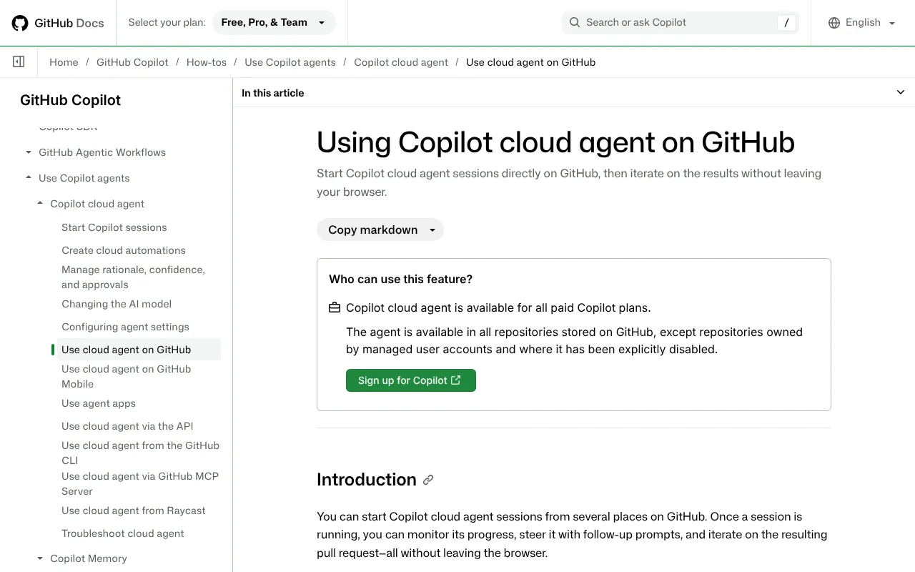Click the globe language icon
Screen dimensions: 915x572
(x=834, y=22)
